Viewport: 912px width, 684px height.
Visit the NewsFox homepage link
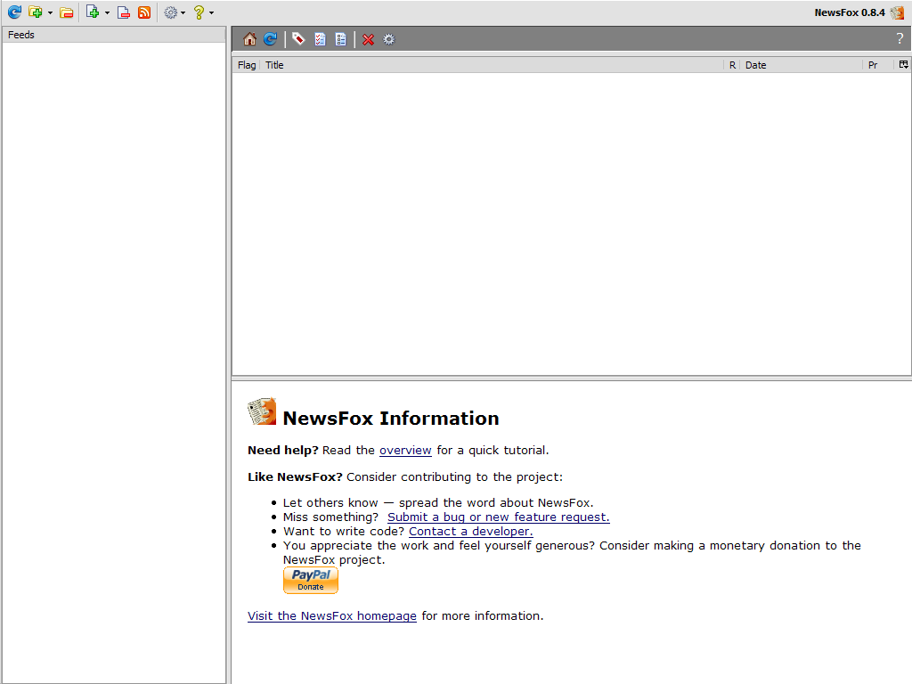coord(331,616)
